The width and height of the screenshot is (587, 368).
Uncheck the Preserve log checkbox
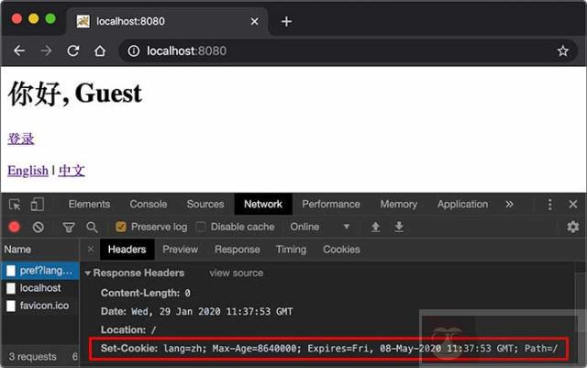click(x=120, y=227)
